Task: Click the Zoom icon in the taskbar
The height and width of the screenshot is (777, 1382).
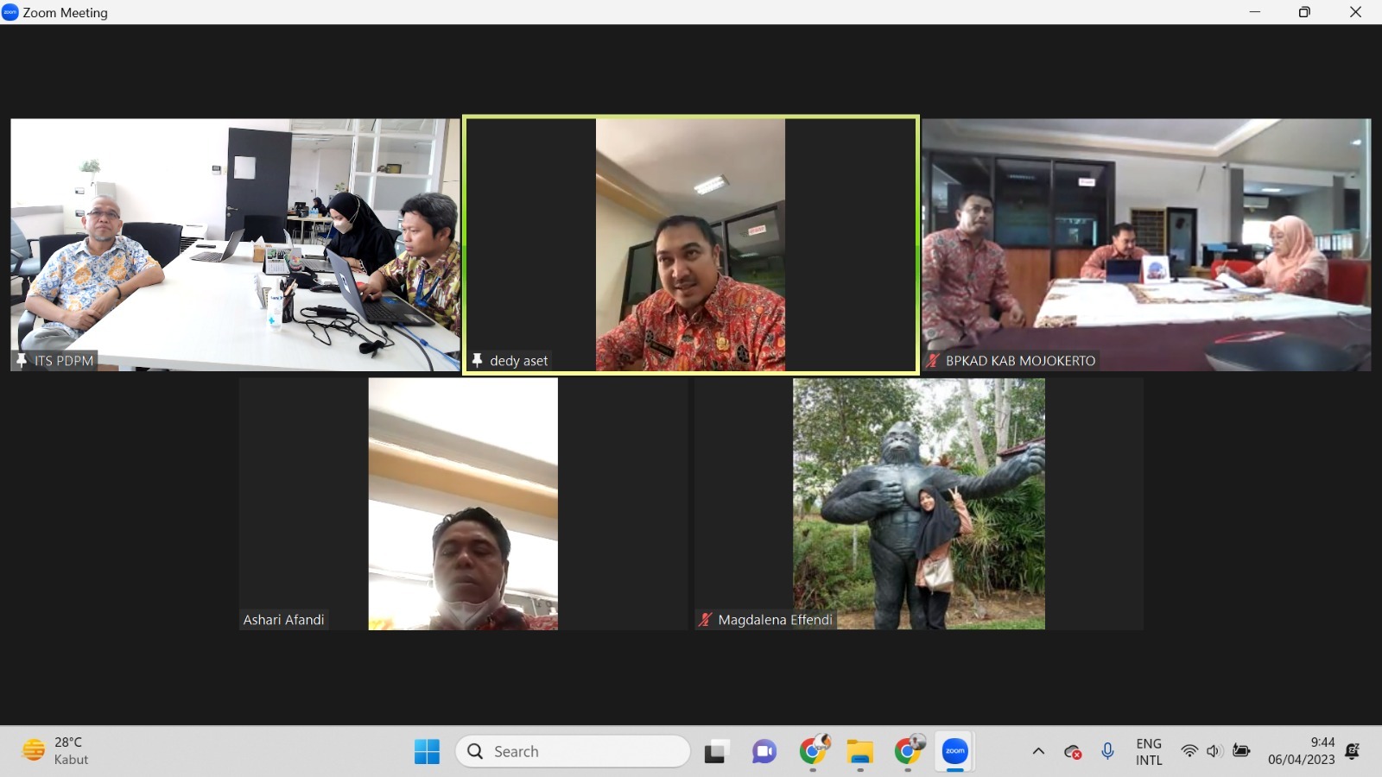Action: tap(954, 752)
